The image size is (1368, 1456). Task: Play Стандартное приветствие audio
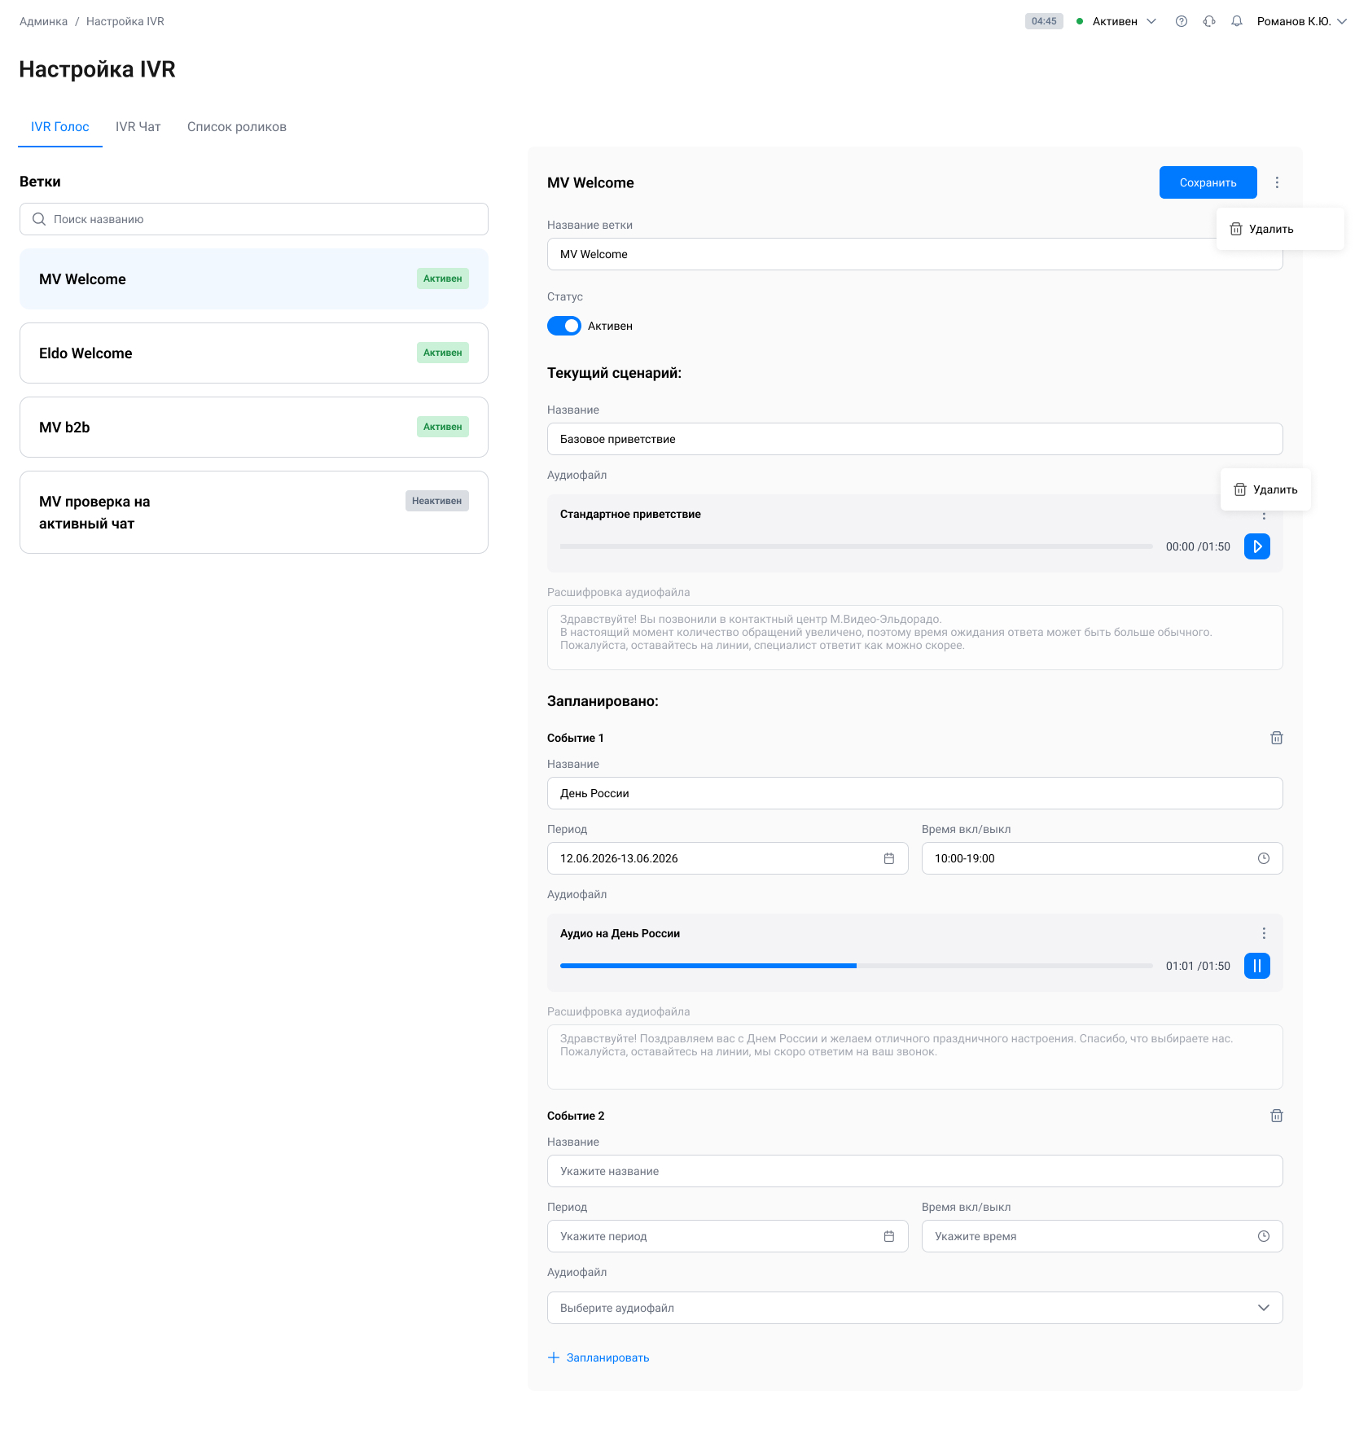click(1257, 546)
